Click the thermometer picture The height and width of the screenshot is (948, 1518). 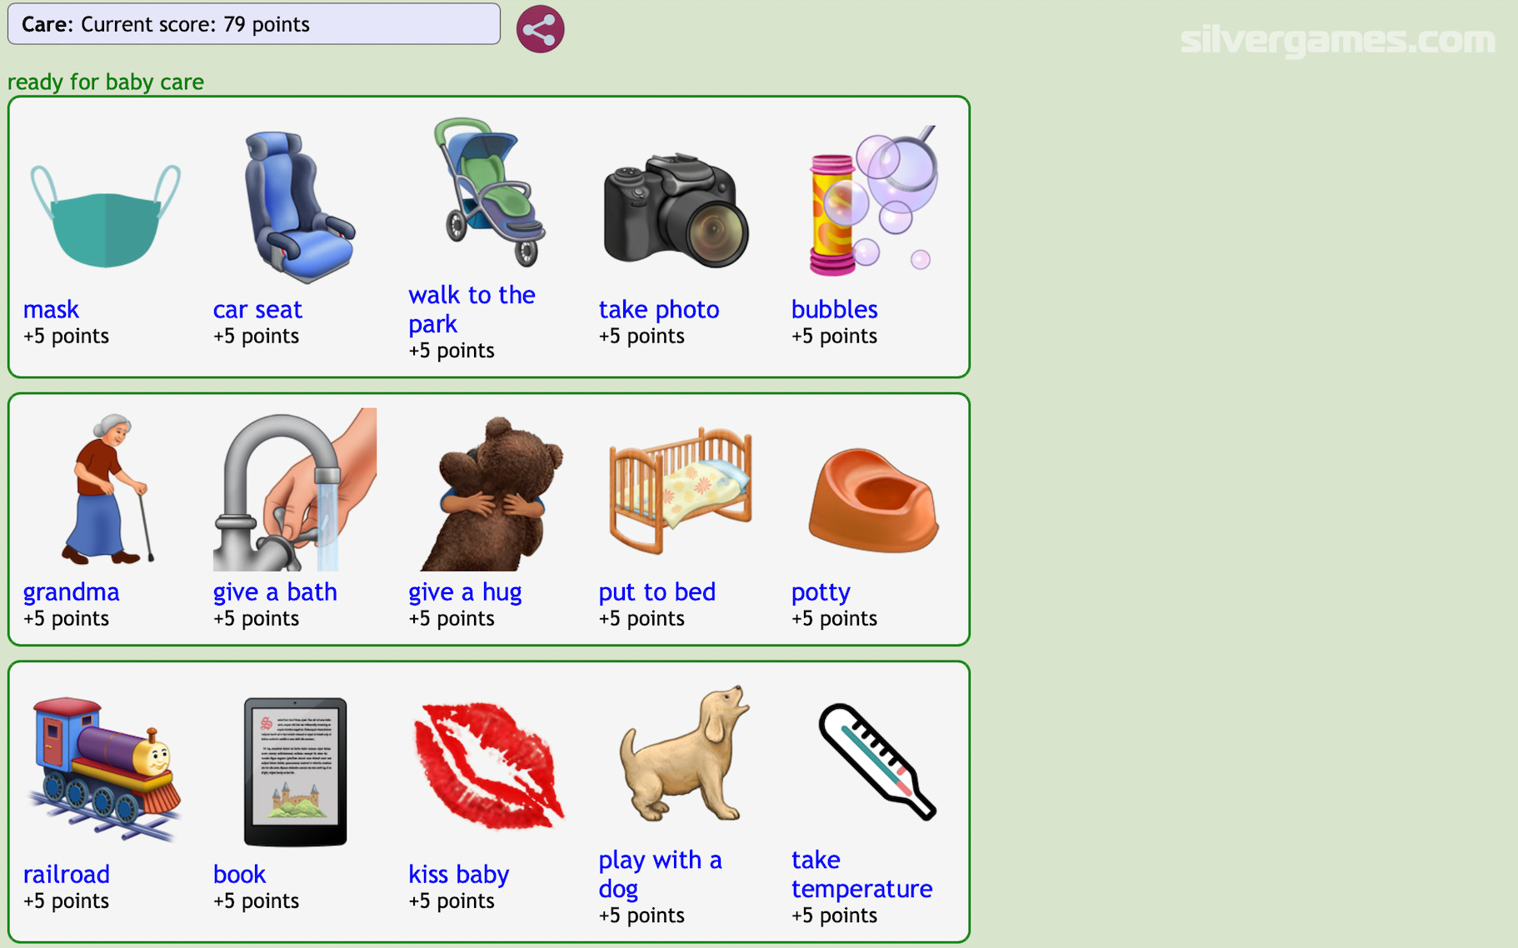[x=877, y=761]
